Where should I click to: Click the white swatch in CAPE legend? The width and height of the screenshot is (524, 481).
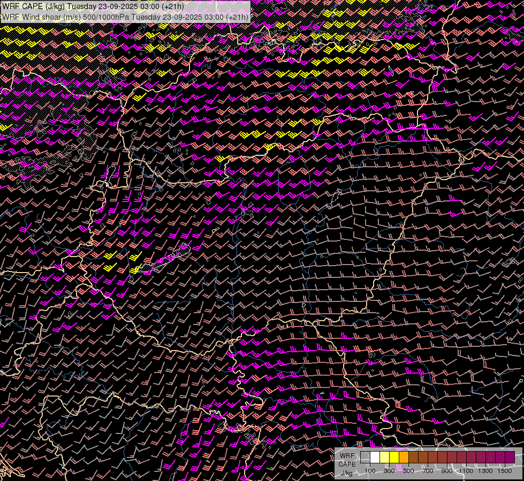click(x=375, y=457)
